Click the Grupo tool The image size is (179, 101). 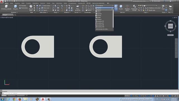(x=163, y=7)
